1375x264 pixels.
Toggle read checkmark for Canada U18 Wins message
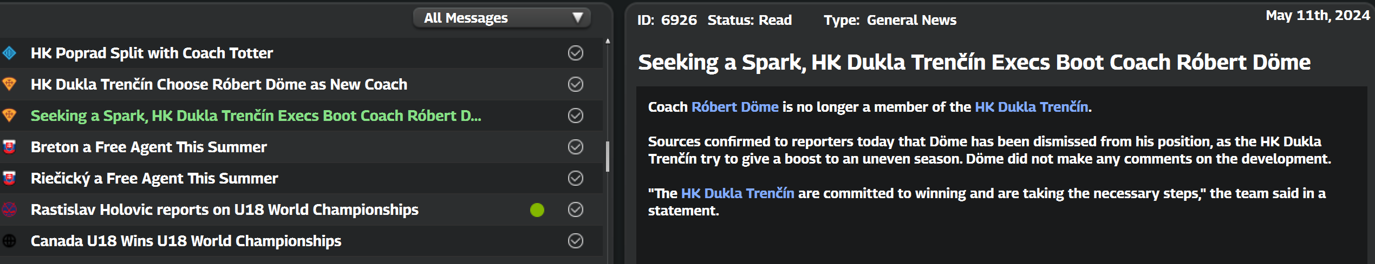point(575,241)
